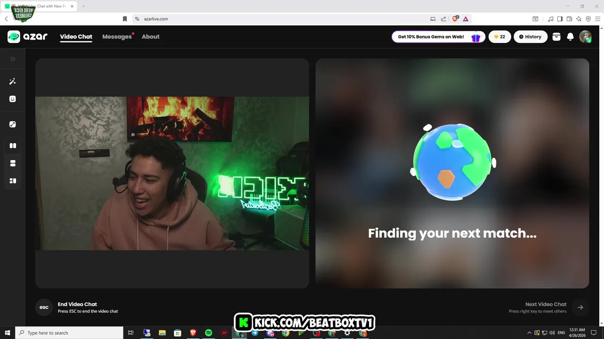Open File Explorer from the taskbar

tap(162, 333)
